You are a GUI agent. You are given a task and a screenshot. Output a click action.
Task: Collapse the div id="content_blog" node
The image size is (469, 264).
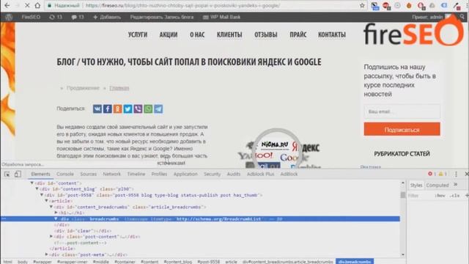37,189
